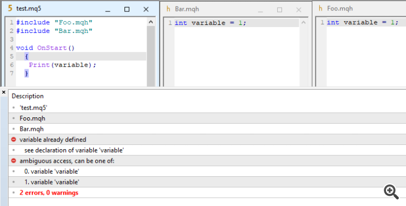
Task: Select the 'test.mq5' log row
Action: pyautogui.click(x=207, y=108)
